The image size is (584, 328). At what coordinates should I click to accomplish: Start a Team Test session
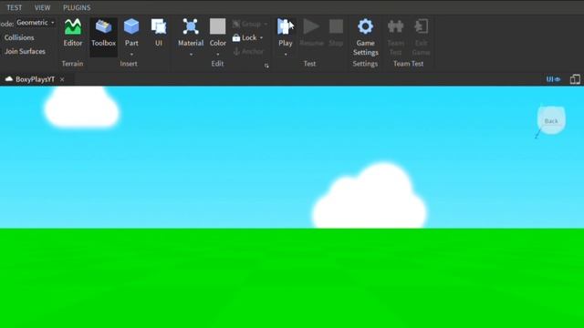tap(395, 37)
